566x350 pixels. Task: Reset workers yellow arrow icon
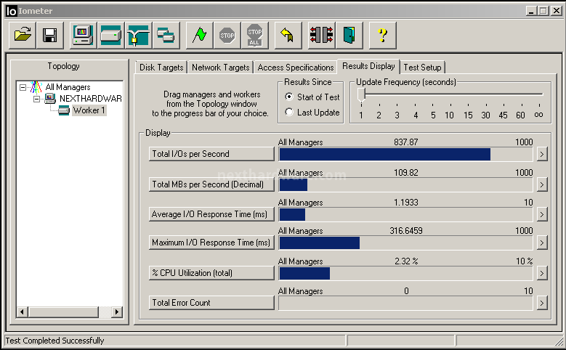pyautogui.click(x=288, y=36)
